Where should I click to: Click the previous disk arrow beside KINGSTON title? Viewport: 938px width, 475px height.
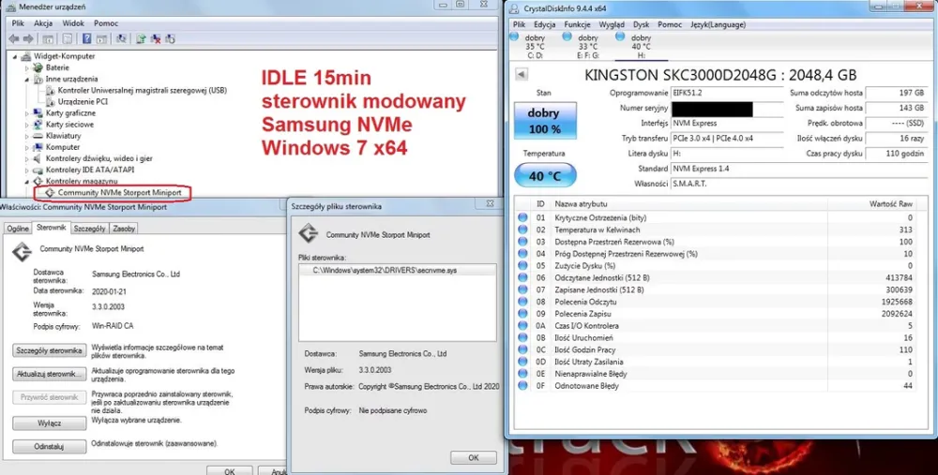click(x=521, y=74)
